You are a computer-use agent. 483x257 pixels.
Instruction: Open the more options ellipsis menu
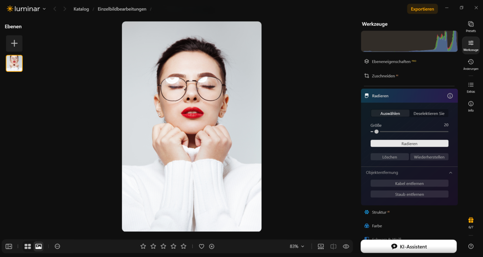[58, 246]
